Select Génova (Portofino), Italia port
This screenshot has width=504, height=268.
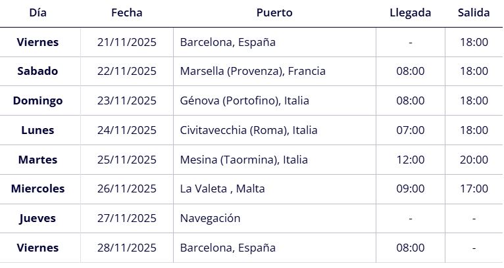pyautogui.click(x=244, y=100)
